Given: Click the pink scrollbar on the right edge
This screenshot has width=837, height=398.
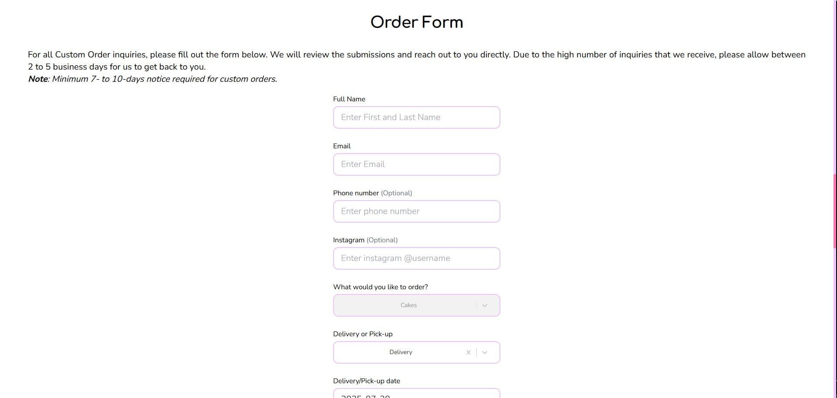Looking at the screenshot, I should (x=835, y=209).
